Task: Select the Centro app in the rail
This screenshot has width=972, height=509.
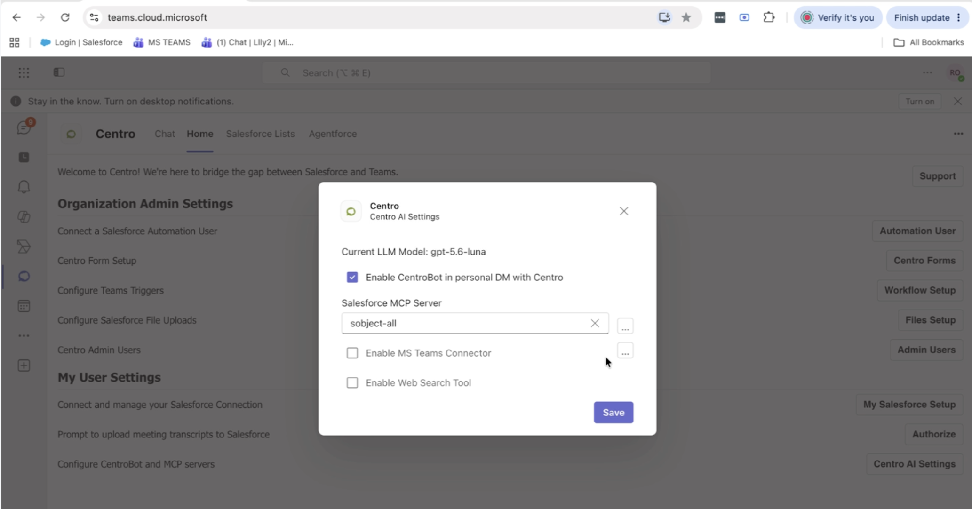Action: pyautogui.click(x=24, y=276)
